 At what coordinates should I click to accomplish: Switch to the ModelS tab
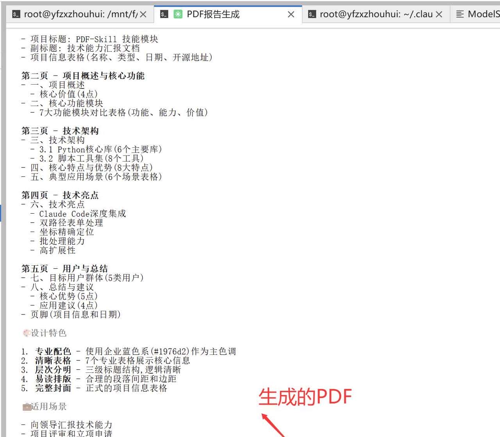tap(480, 14)
